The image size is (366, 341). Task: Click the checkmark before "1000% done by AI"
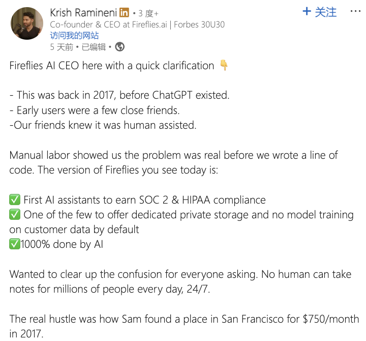[15, 244]
